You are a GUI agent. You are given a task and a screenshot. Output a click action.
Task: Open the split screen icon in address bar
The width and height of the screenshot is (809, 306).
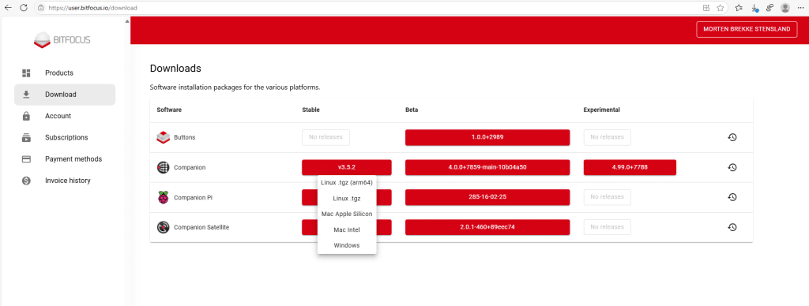pyautogui.click(x=707, y=8)
